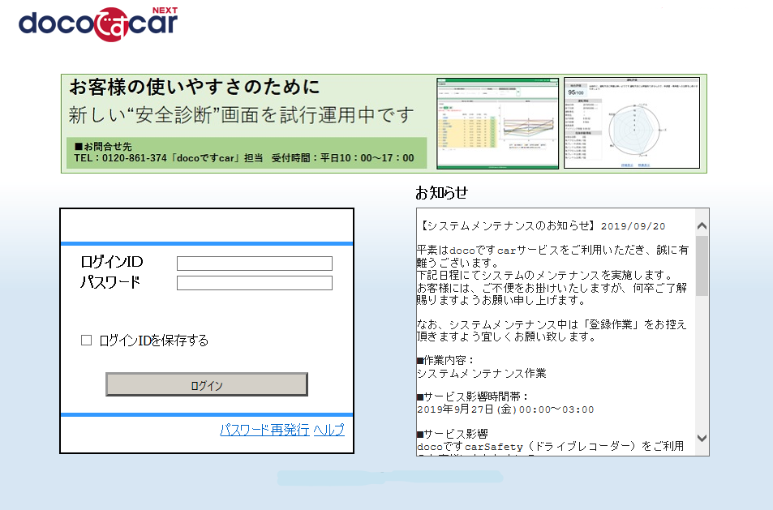Click the ■お問合せ先 label
Image resolution: width=773 pixels, height=510 pixels.
point(103,146)
